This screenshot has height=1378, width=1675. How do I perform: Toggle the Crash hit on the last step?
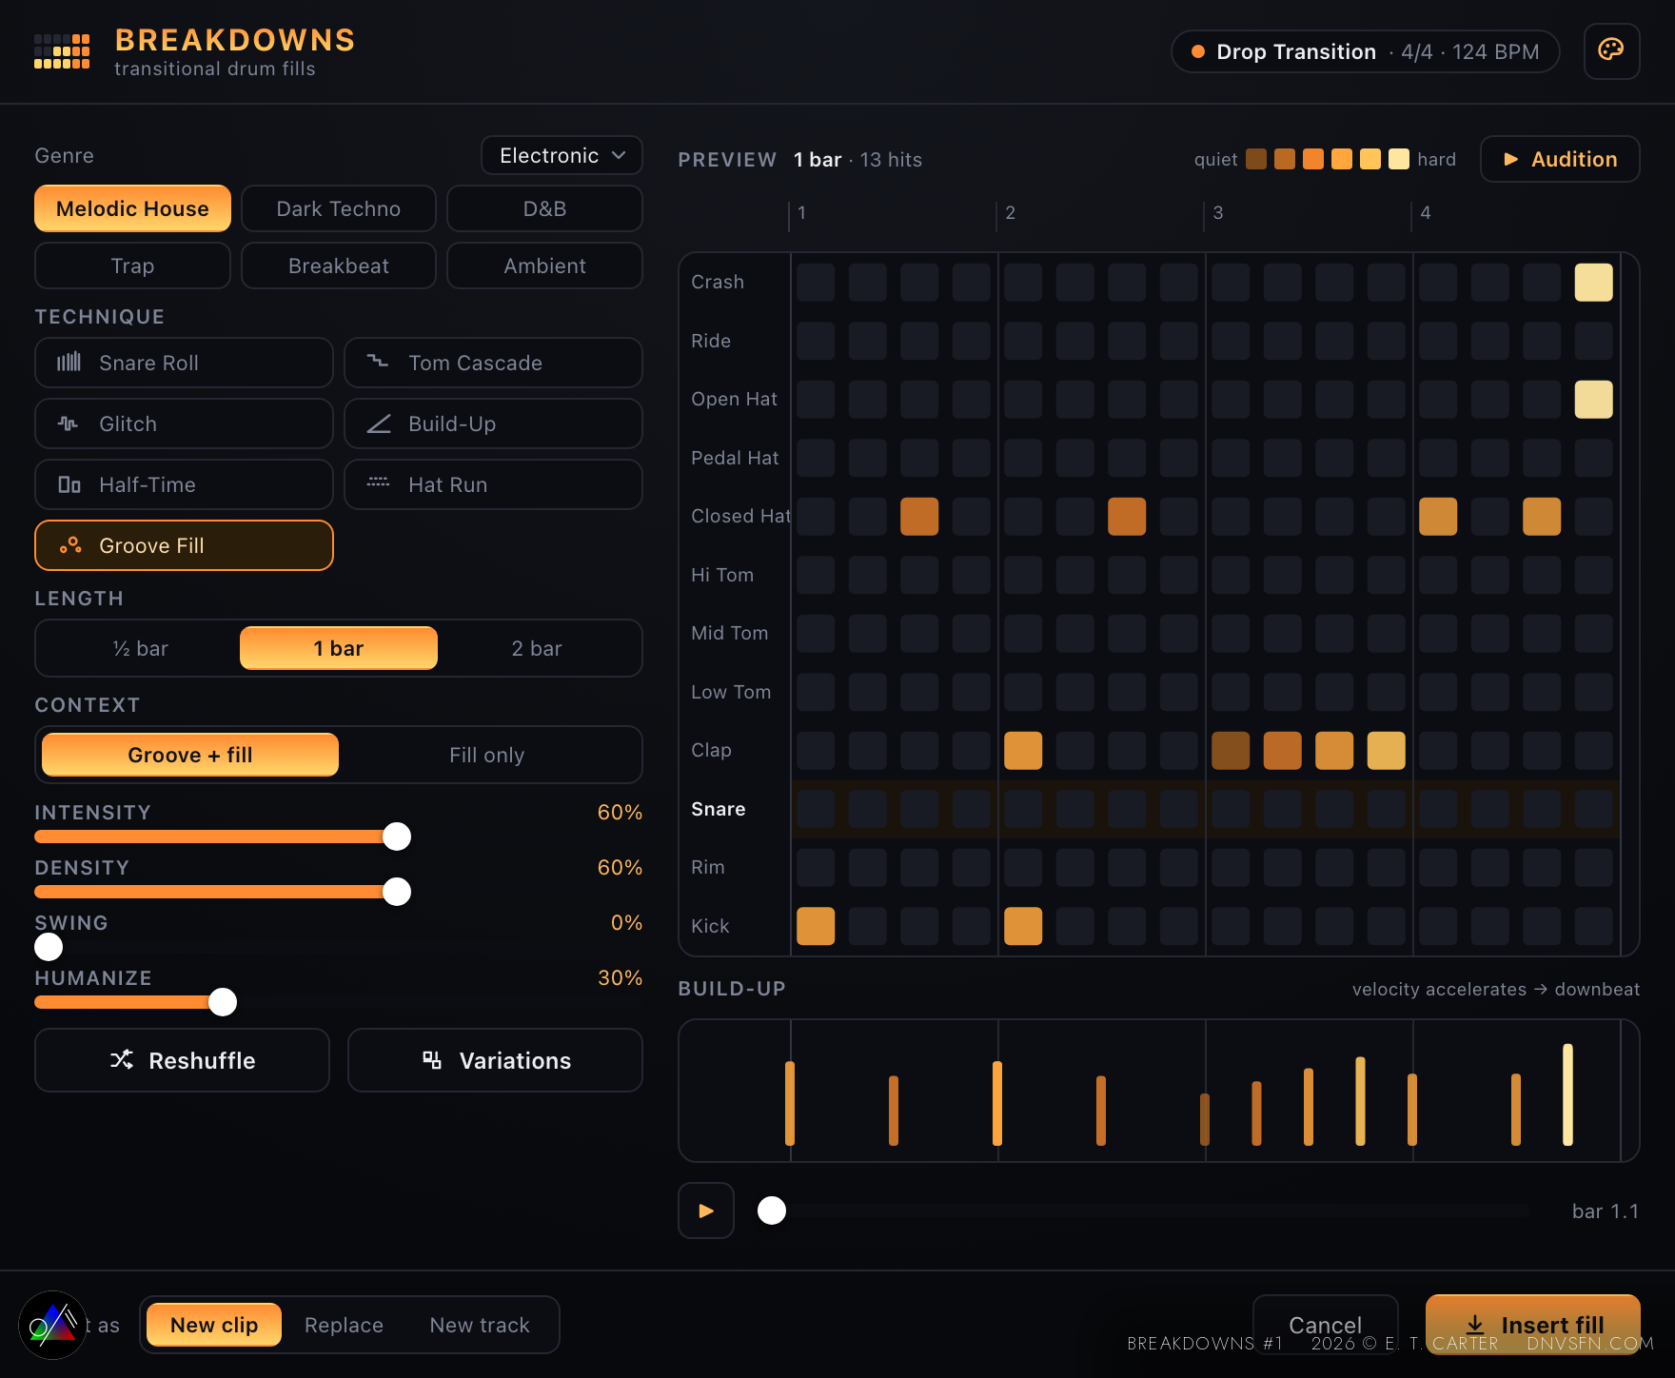point(1593,283)
